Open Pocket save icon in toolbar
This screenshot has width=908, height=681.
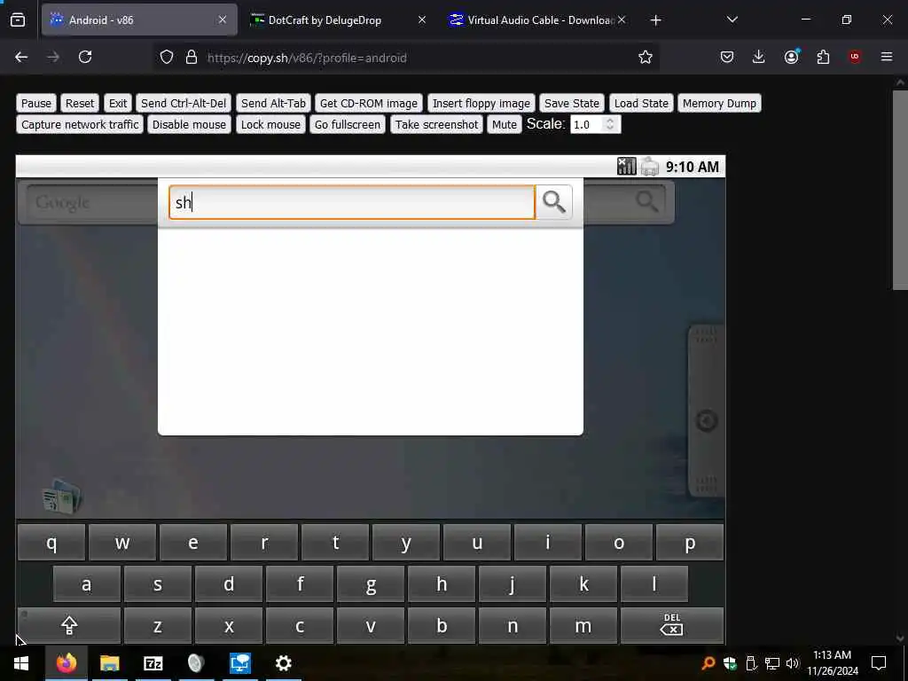[727, 58]
